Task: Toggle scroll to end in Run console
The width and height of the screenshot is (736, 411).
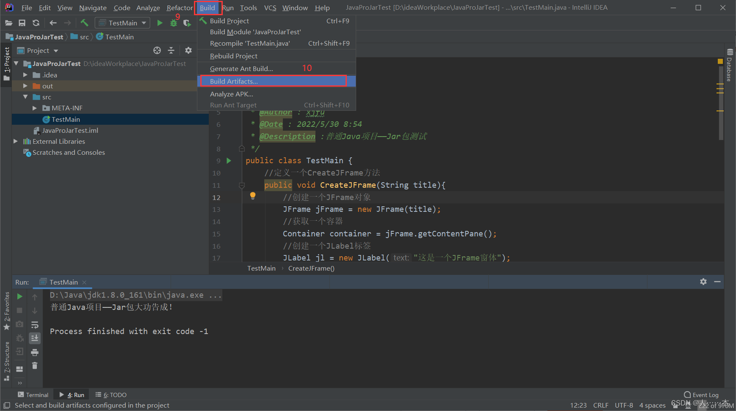Action: coord(35,338)
